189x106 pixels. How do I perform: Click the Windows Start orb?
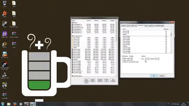3,104
